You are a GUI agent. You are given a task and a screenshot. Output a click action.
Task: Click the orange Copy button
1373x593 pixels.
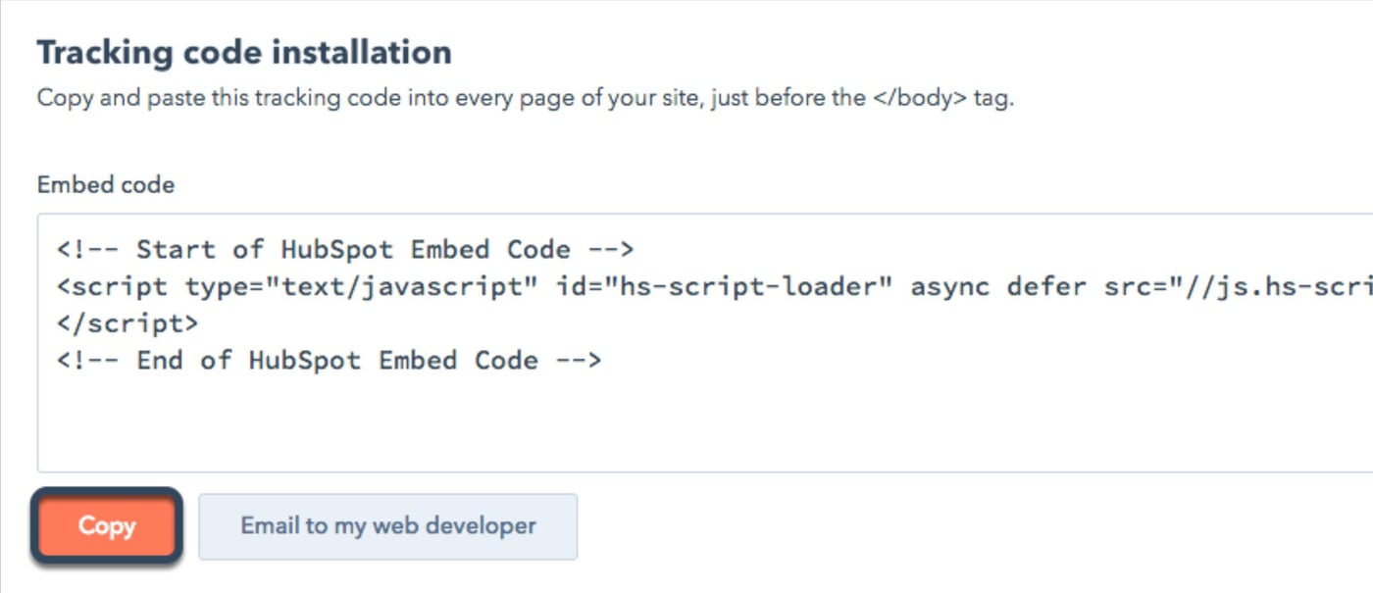point(107,526)
